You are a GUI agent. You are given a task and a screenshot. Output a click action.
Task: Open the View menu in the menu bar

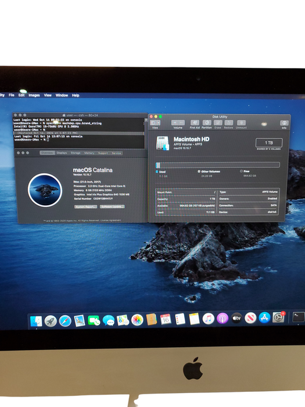click(48, 95)
